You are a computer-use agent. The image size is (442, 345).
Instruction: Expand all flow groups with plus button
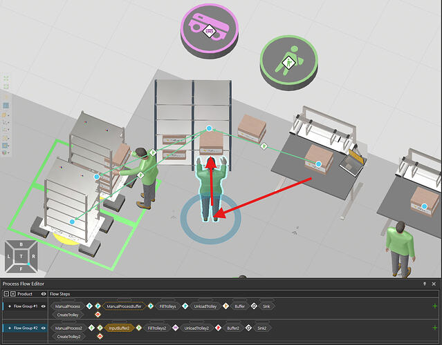click(x=12, y=294)
